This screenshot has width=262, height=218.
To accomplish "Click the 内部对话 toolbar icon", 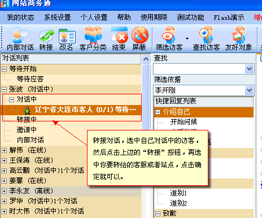I will pos(20,39).
